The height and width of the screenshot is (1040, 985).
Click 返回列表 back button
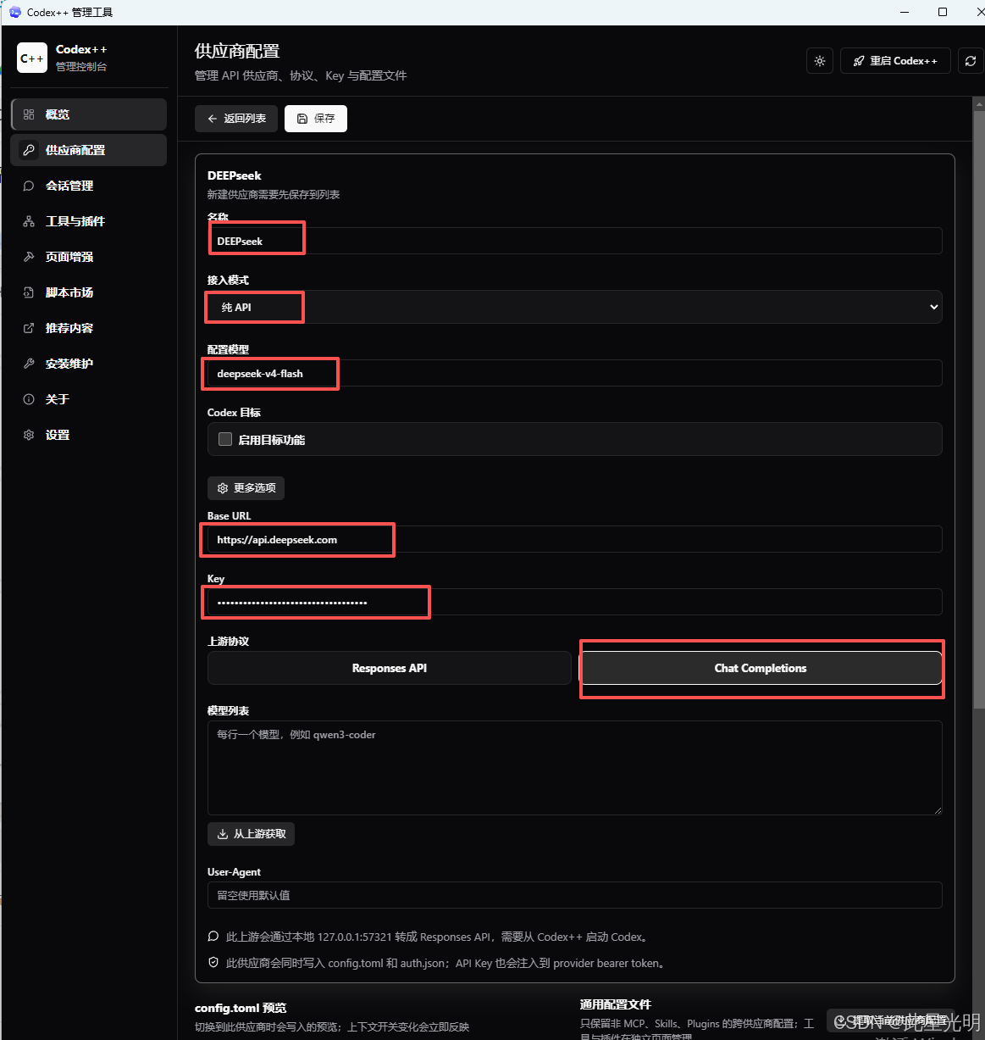[x=236, y=119]
